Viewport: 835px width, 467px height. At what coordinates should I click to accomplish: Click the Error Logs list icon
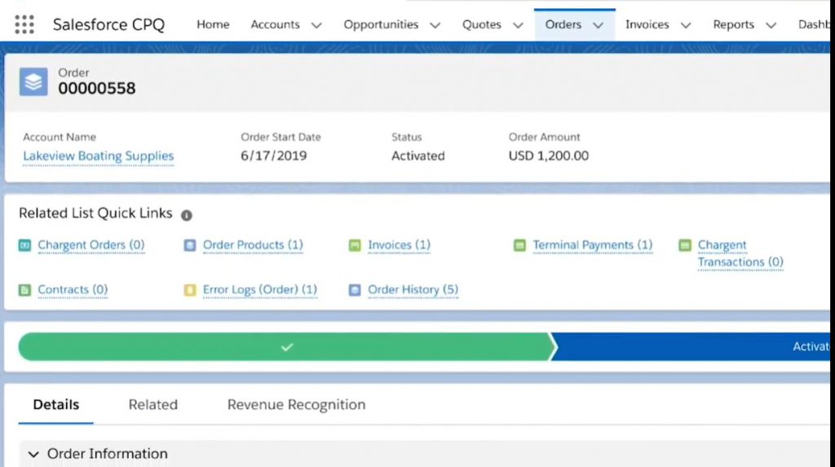pos(190,289)
